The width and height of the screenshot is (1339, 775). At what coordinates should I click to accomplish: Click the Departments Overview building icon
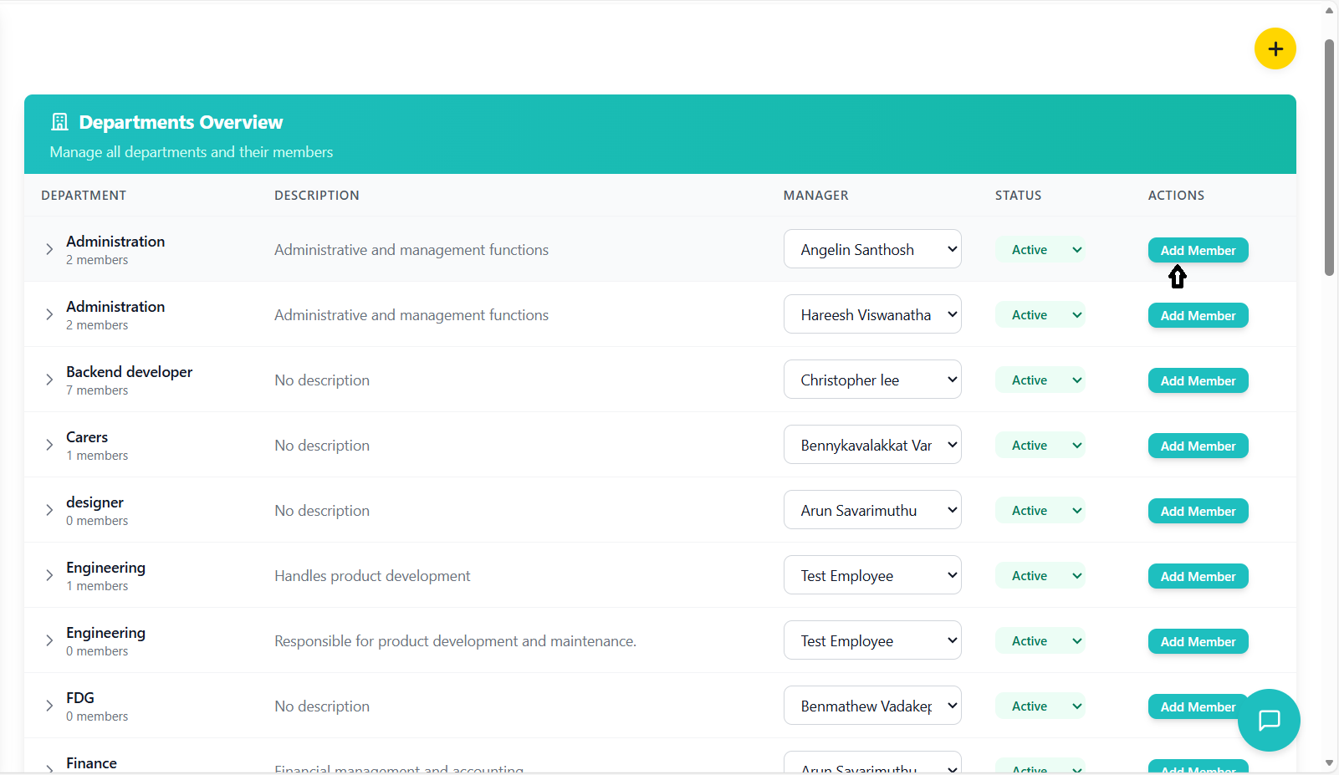click(59, 122)
